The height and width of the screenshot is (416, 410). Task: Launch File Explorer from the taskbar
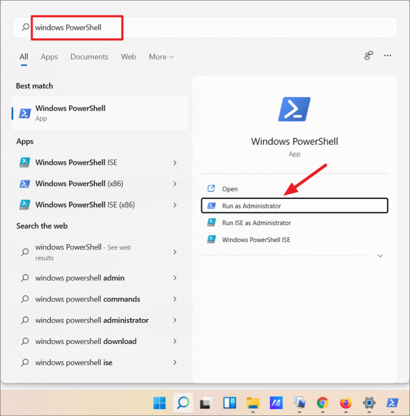click(252, 402)
